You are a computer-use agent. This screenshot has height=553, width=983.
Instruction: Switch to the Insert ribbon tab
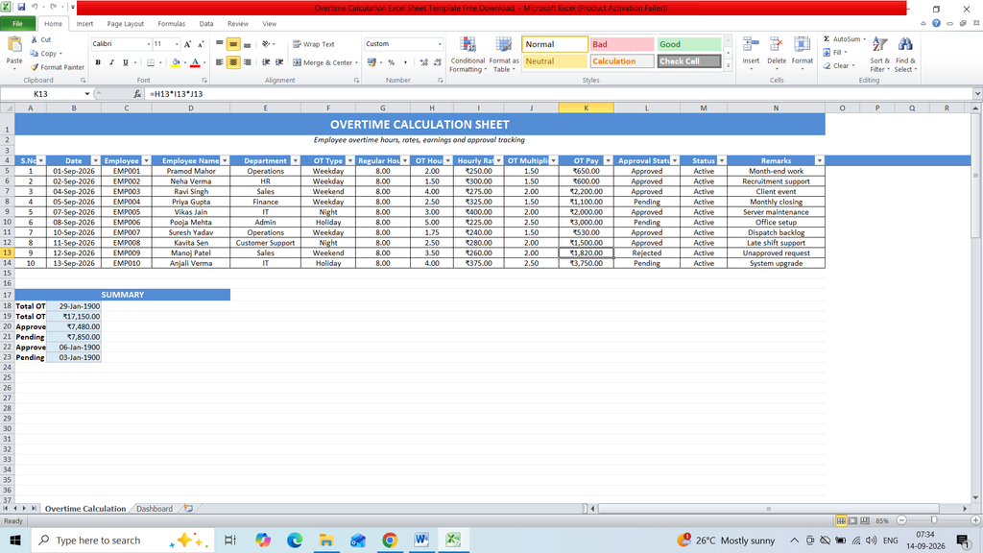click(x=84, y=24)
